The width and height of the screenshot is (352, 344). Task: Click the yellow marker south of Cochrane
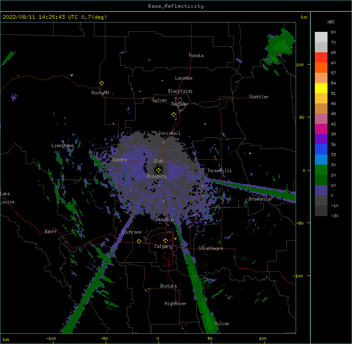139,241
